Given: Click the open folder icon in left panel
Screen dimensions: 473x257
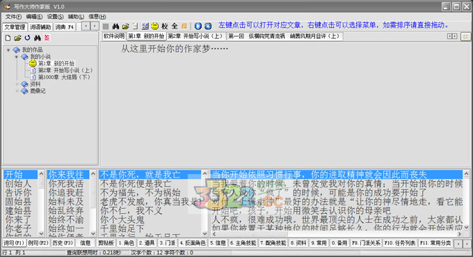Looking at the screenshot, I should click(17, 38).
